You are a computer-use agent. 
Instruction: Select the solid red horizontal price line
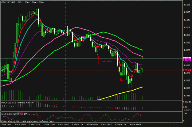click(x=92, y=70)
